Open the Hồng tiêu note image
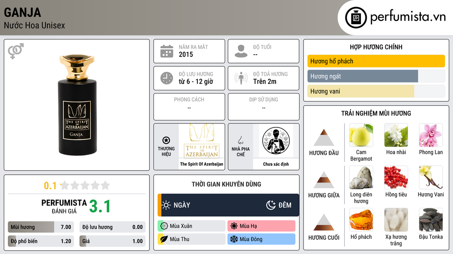Image resolution: width=453 pixels, height=254 pixels. pos(396,178)
